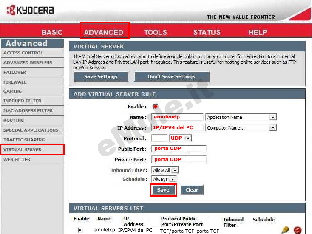
Task: Click the emuletcp name in servers list
Action: click(104, 230)
